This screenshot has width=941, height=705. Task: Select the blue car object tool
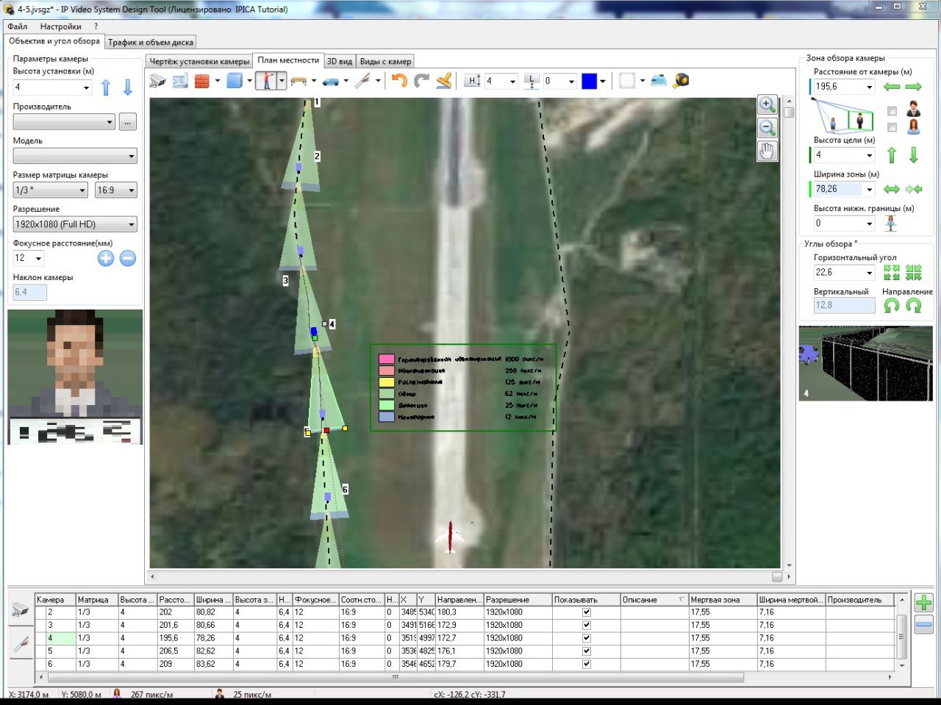[331, 81]
